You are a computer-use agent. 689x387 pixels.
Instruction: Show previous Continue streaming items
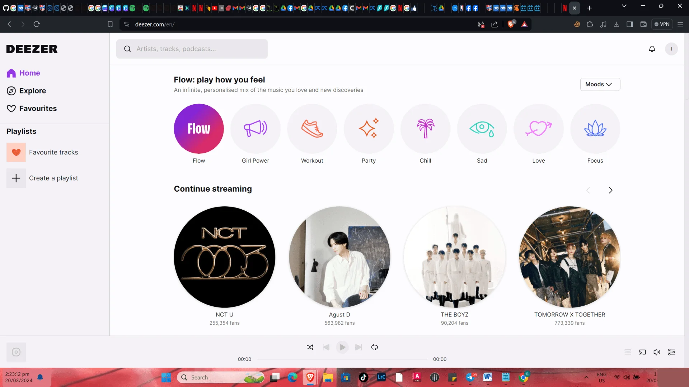588,190
